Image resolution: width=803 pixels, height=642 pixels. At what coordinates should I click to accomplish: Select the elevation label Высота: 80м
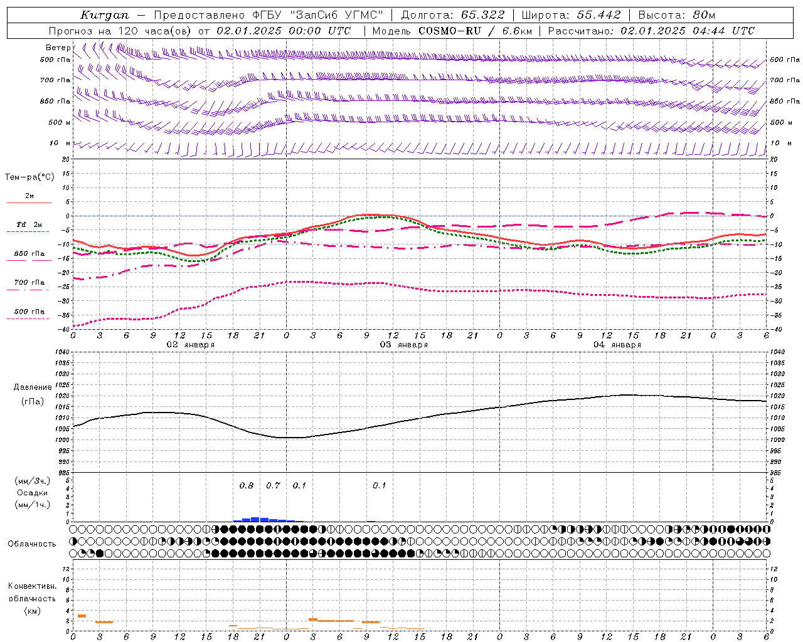coord(676,15)
